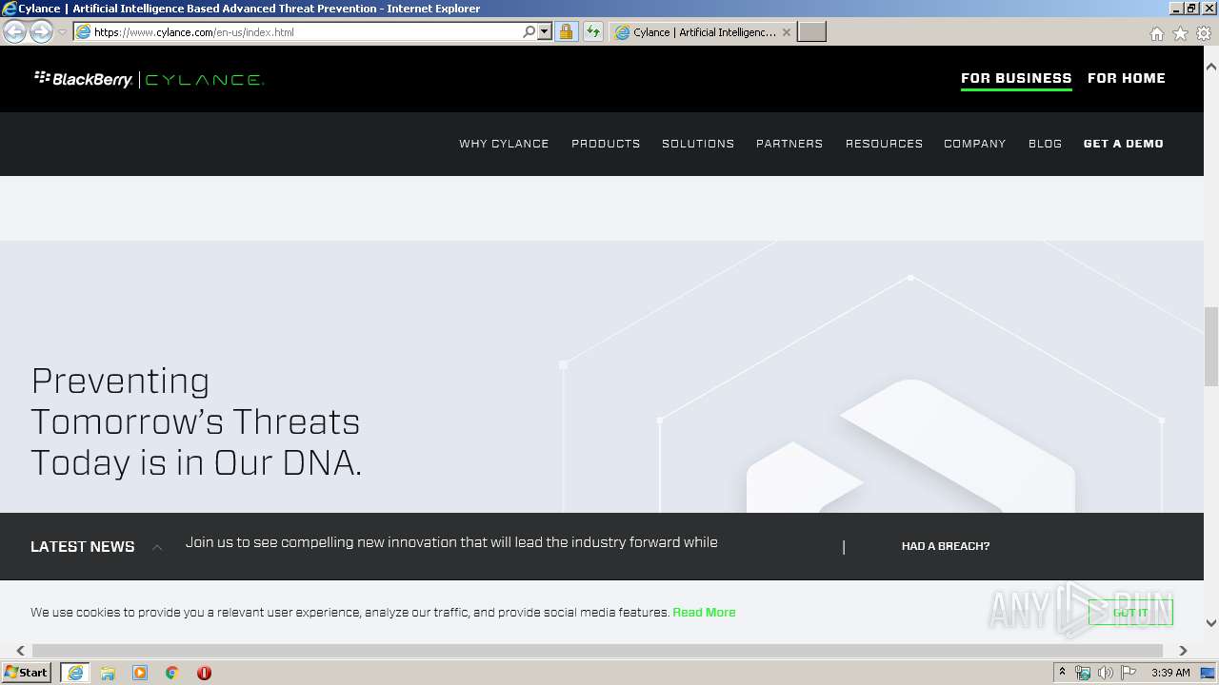
Task: Open the SOLUTIONS menu
Action: pyautogui.click(x=698, y=144)
